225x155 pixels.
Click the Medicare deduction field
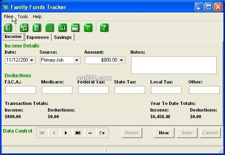57,90
